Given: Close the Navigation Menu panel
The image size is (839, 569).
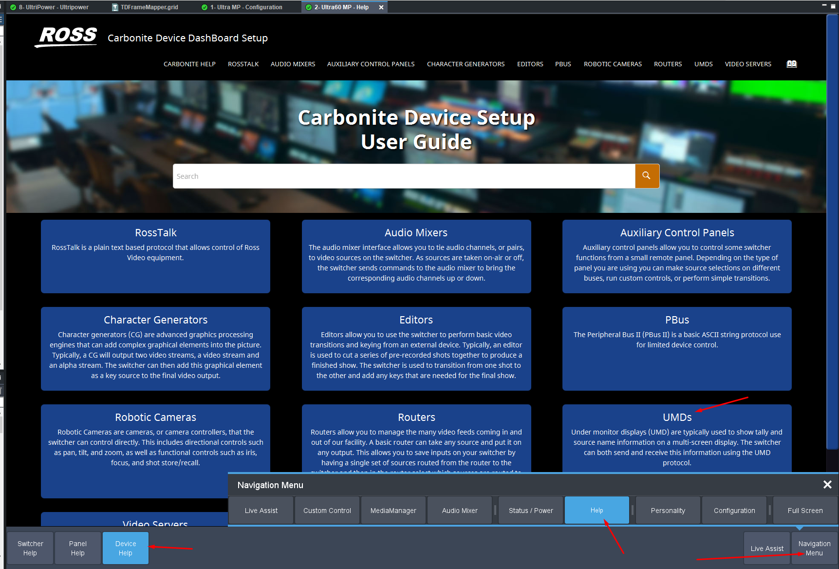Looking at the screenshot, I should [x=827, y=484].
